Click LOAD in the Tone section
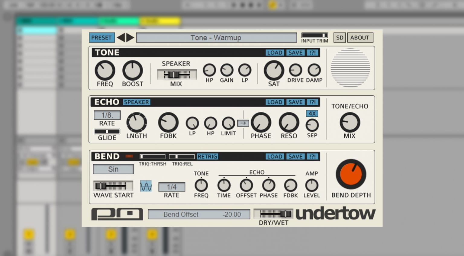Screen dimensions: 464x256 275,53
